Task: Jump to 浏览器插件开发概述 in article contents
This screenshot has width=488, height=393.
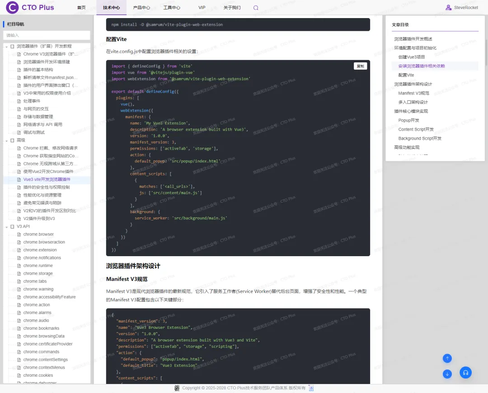Action: click(x=413, y=39)
